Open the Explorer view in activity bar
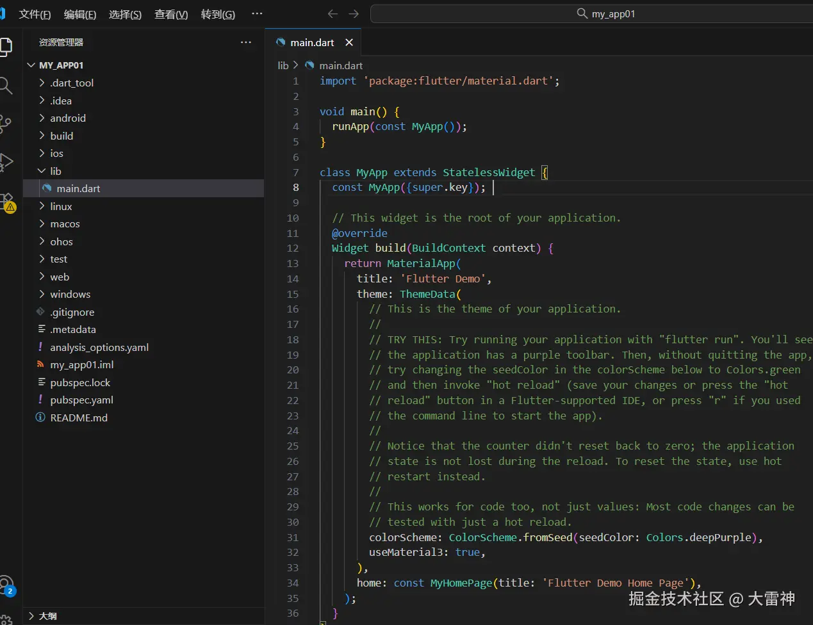The image size is (813, 625). pos(6,47)
